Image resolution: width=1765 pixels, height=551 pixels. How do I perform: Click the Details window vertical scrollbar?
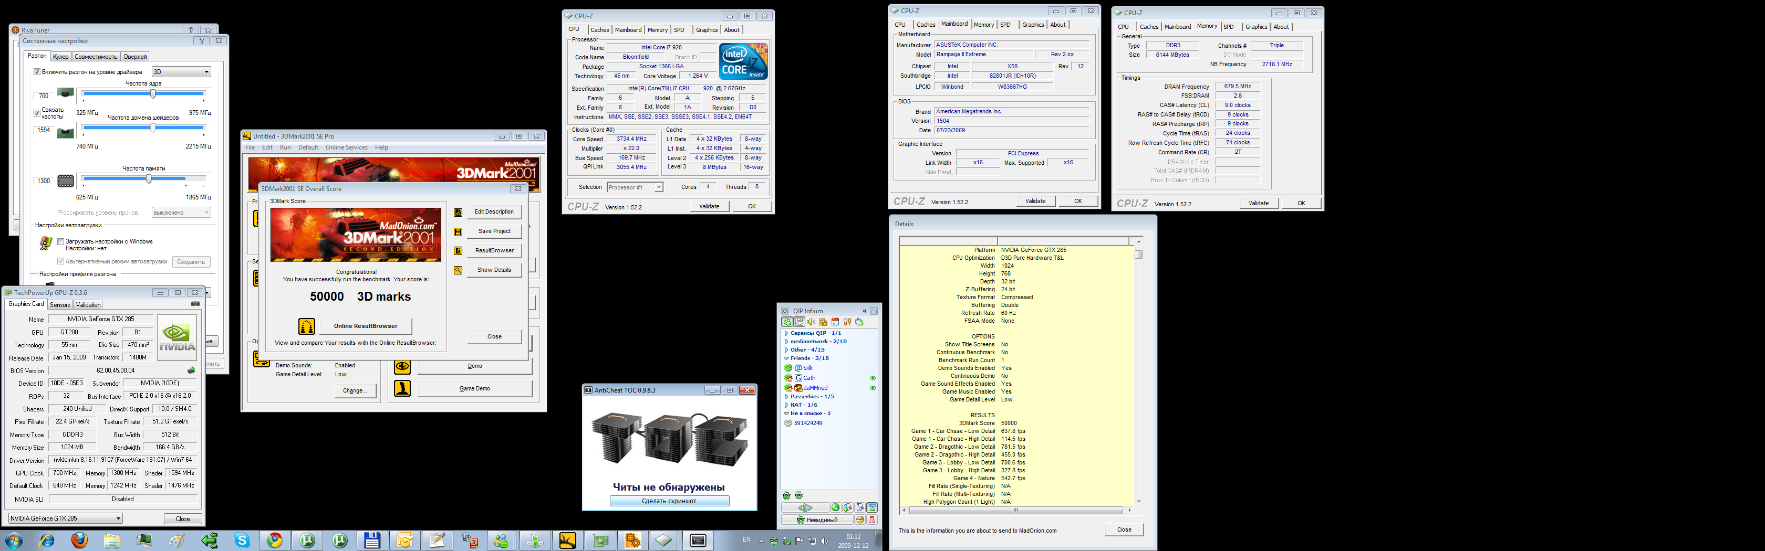[1139, 372]
